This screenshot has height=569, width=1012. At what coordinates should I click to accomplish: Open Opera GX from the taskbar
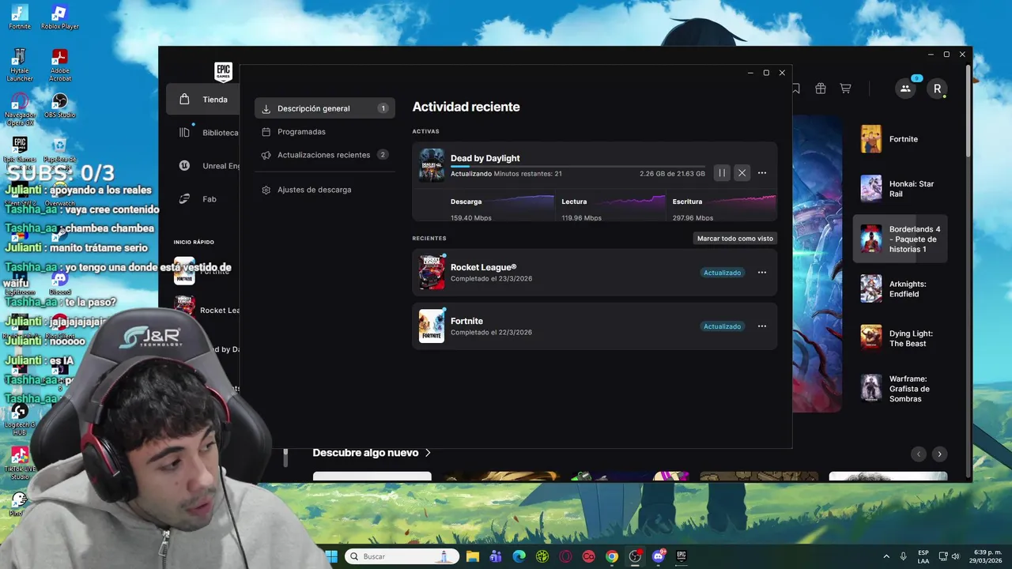tap(565, 556)
